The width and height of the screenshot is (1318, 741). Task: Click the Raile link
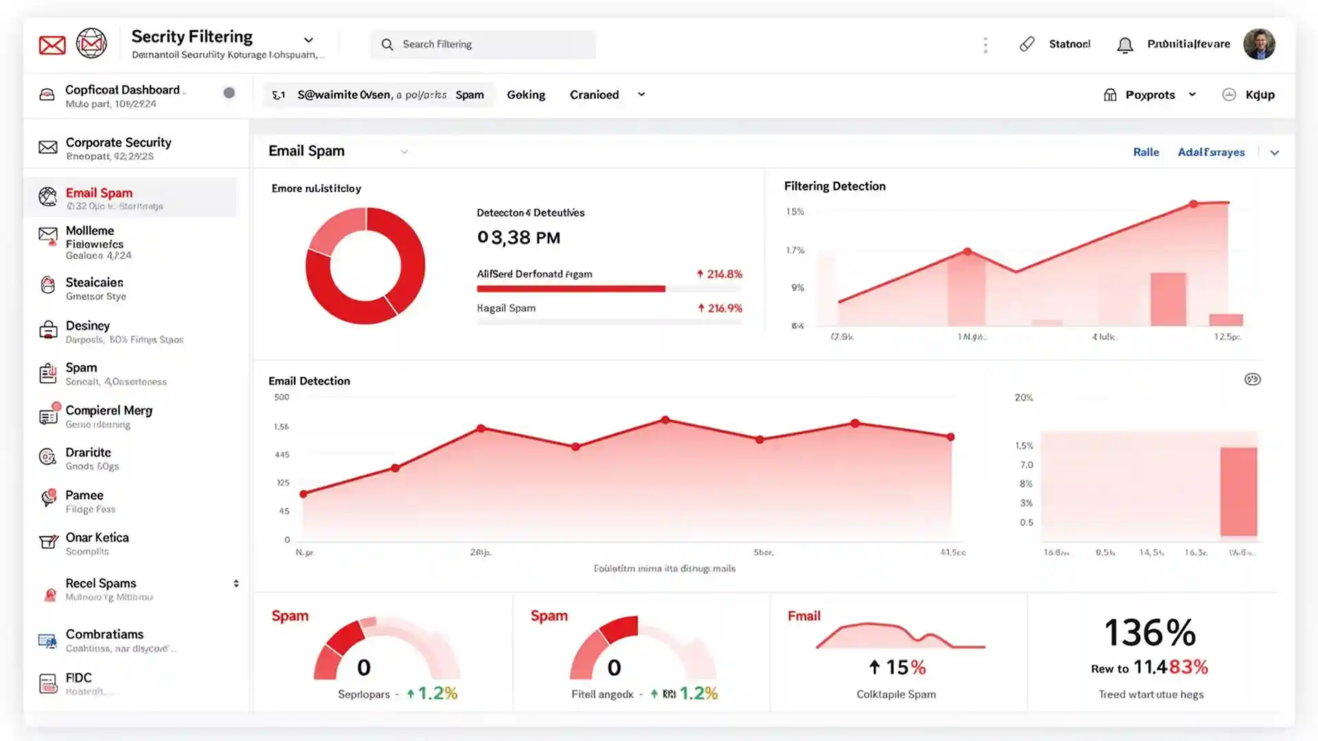1146,152
